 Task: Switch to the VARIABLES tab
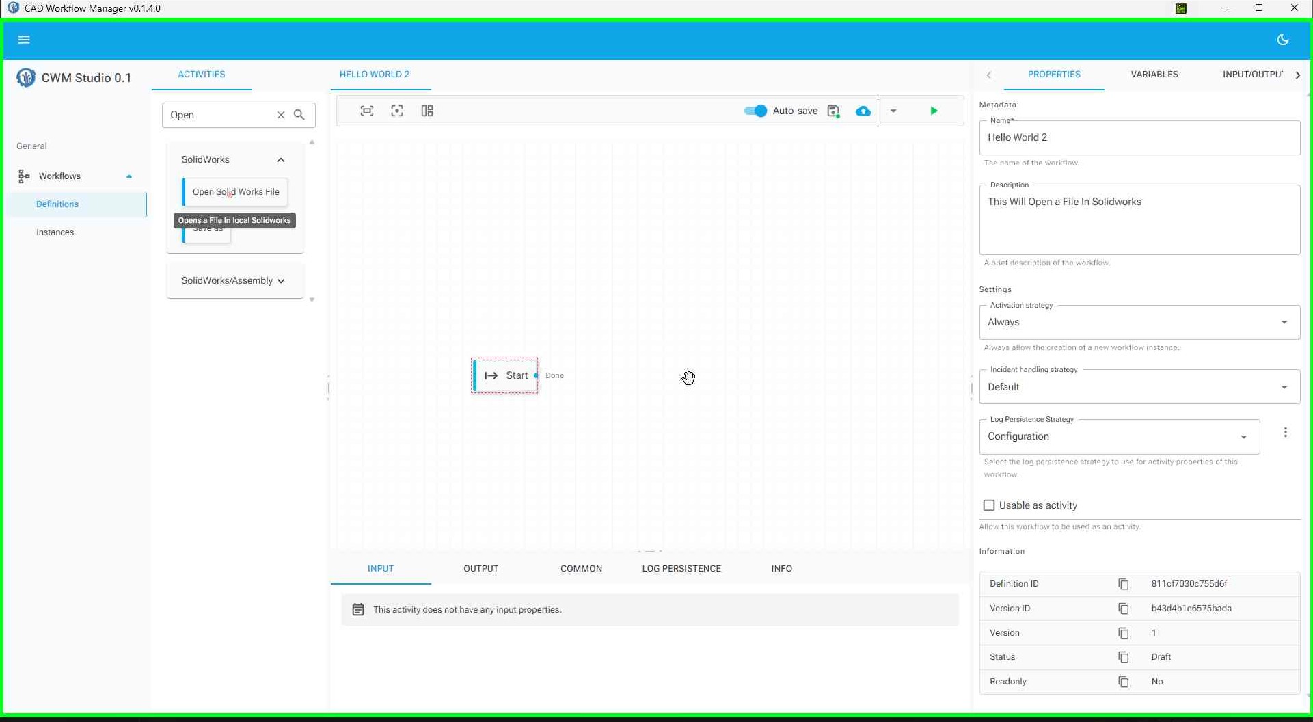point(1154,74)
